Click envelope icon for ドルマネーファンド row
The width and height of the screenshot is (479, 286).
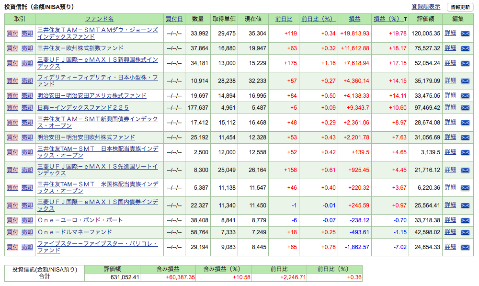[x=465, y=232]
